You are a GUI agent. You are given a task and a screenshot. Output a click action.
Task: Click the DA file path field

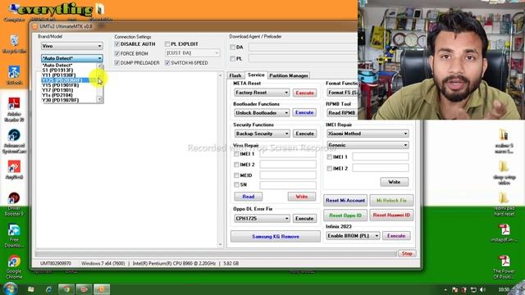point(303,48)
